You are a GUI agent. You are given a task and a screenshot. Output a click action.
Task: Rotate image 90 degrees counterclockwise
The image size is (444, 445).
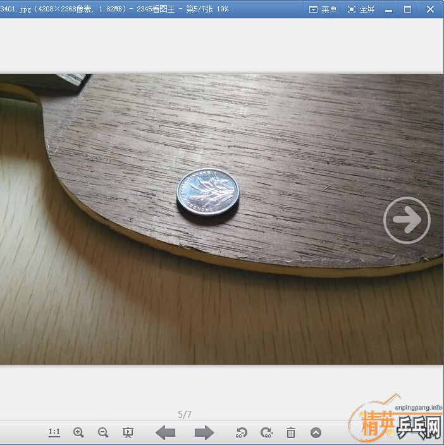point(241,433)
